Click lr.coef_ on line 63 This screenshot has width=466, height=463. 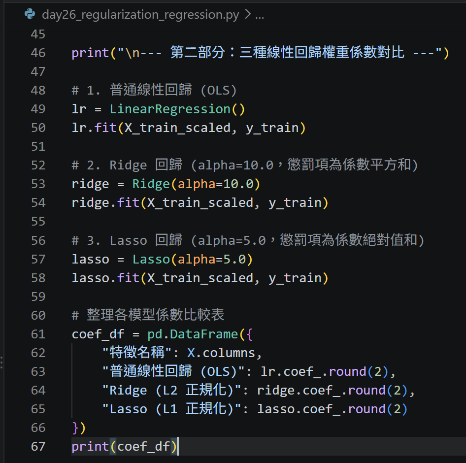click(291, 371)
